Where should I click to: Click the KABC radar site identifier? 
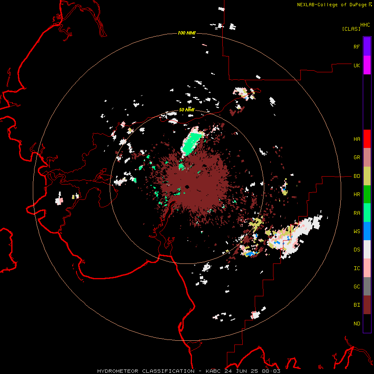pos(213,371)
